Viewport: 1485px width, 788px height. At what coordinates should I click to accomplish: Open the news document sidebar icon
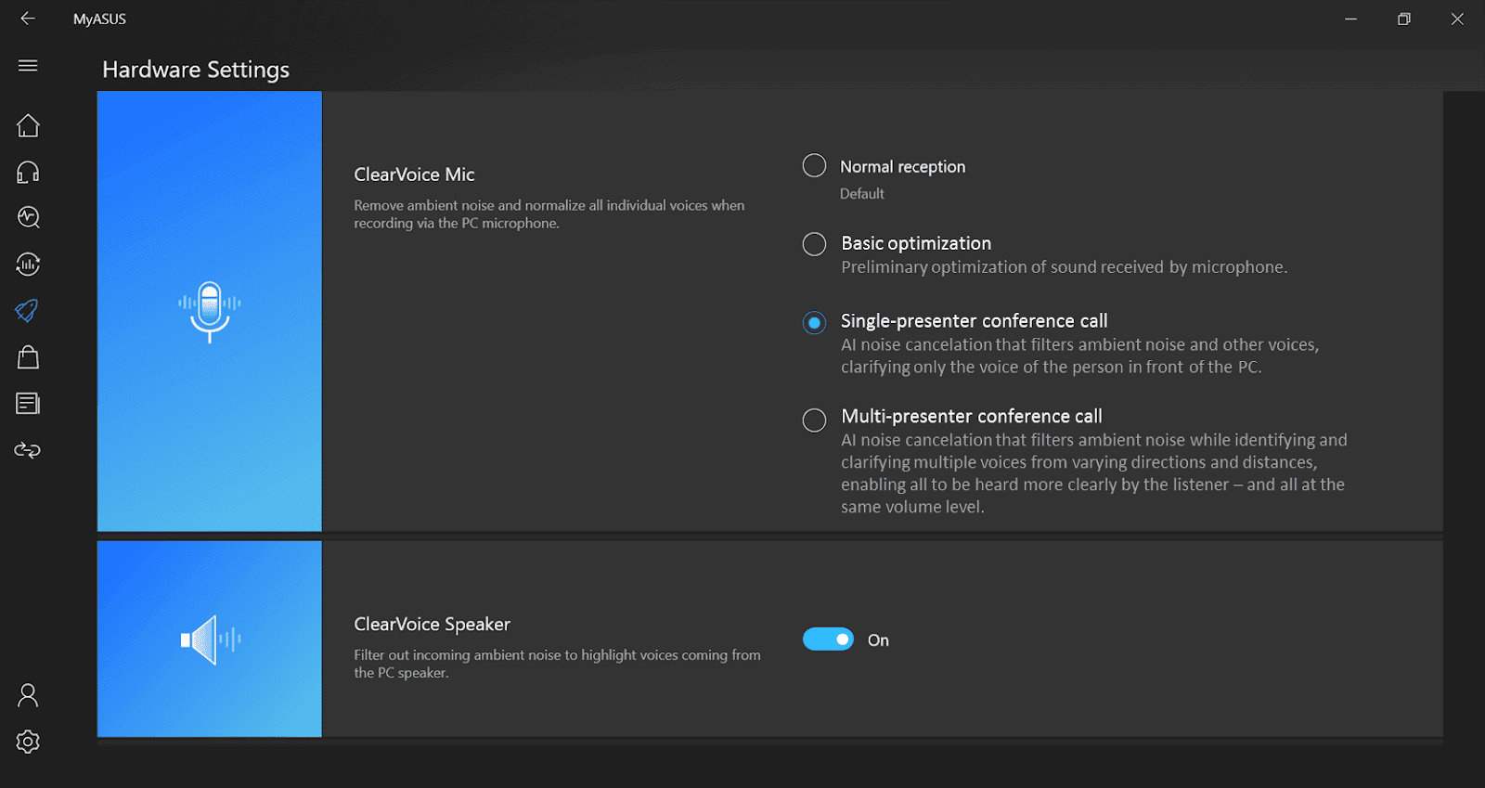coord(28,404)
